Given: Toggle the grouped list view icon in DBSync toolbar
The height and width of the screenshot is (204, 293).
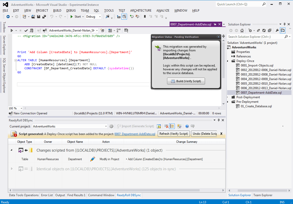Looking at the screenshot, I should tap(172, 126).
